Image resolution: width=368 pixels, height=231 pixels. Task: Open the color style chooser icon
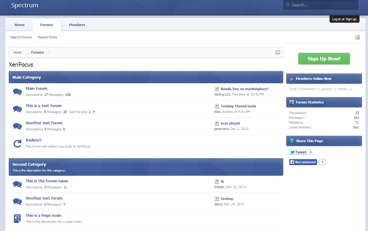pyautogui.click(x=357, y=37)
